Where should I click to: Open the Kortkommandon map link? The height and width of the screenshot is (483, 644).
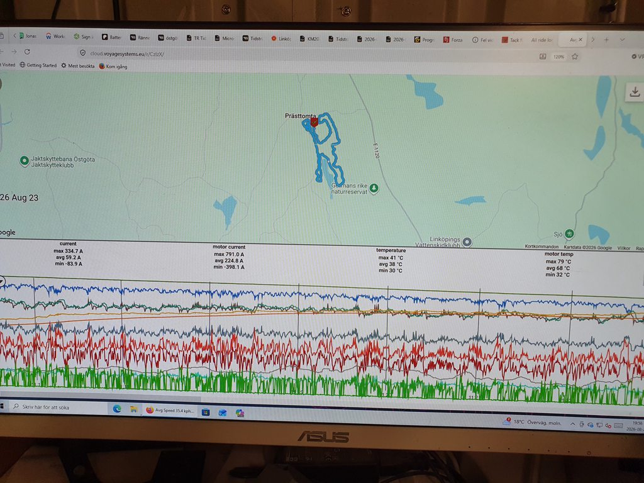coord(541,247)
